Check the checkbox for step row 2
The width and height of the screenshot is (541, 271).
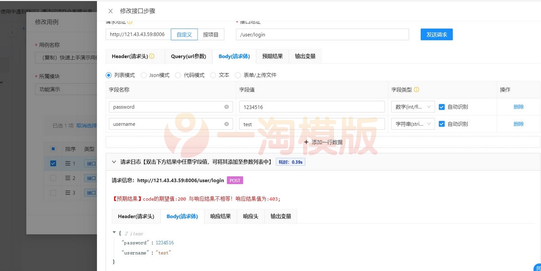tap(53, 178)
